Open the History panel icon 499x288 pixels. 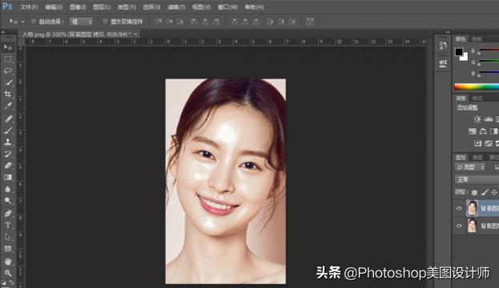(443, 46)
